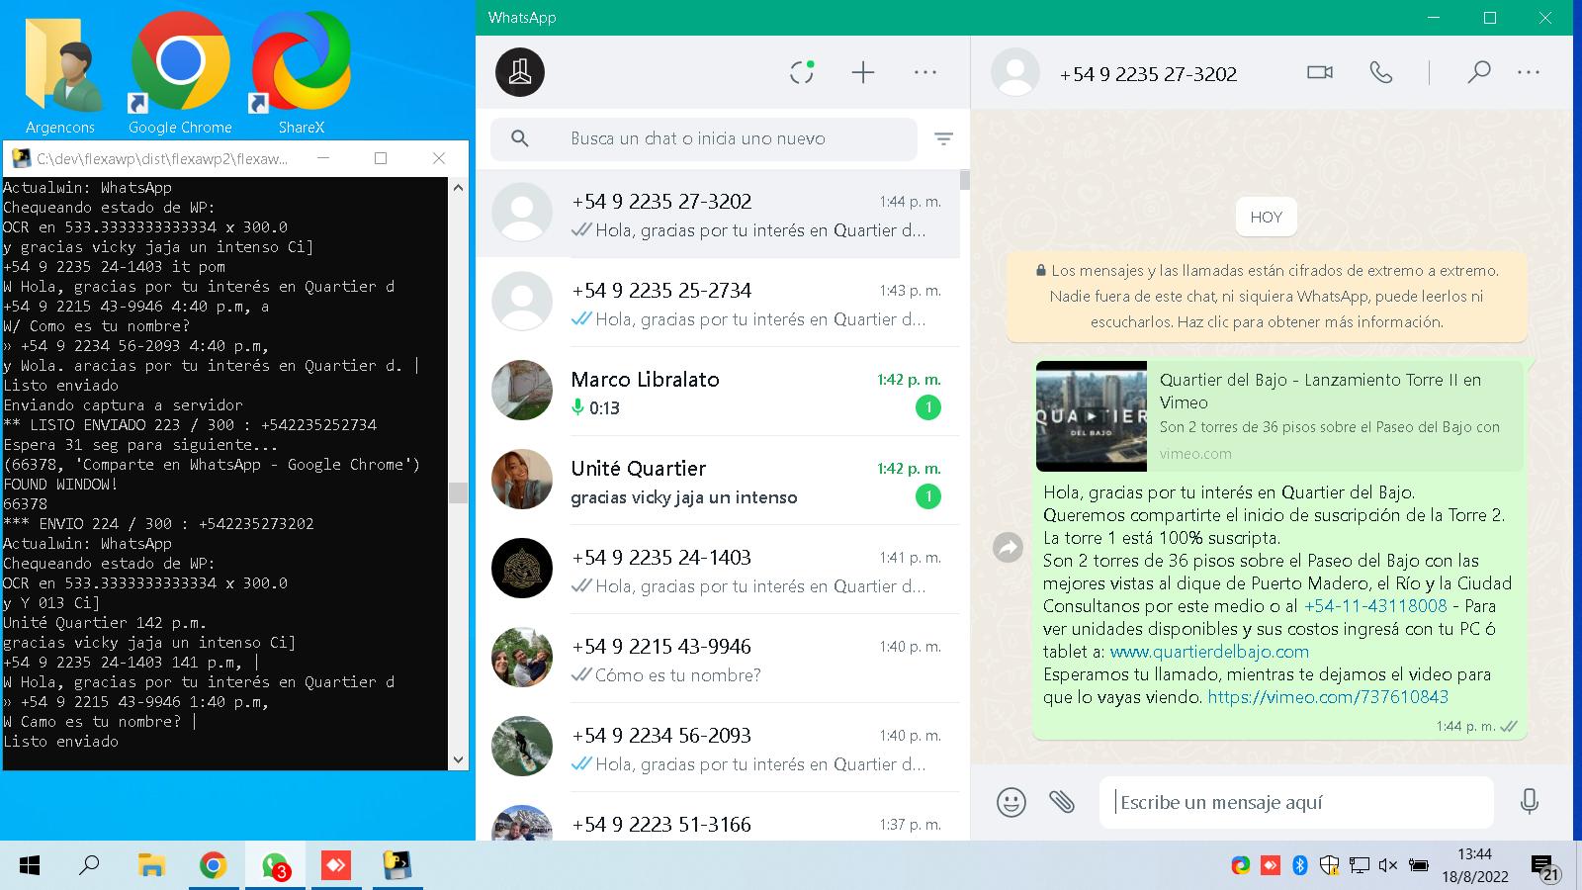
Task: Open the chat filter icon
Action: 944,138
